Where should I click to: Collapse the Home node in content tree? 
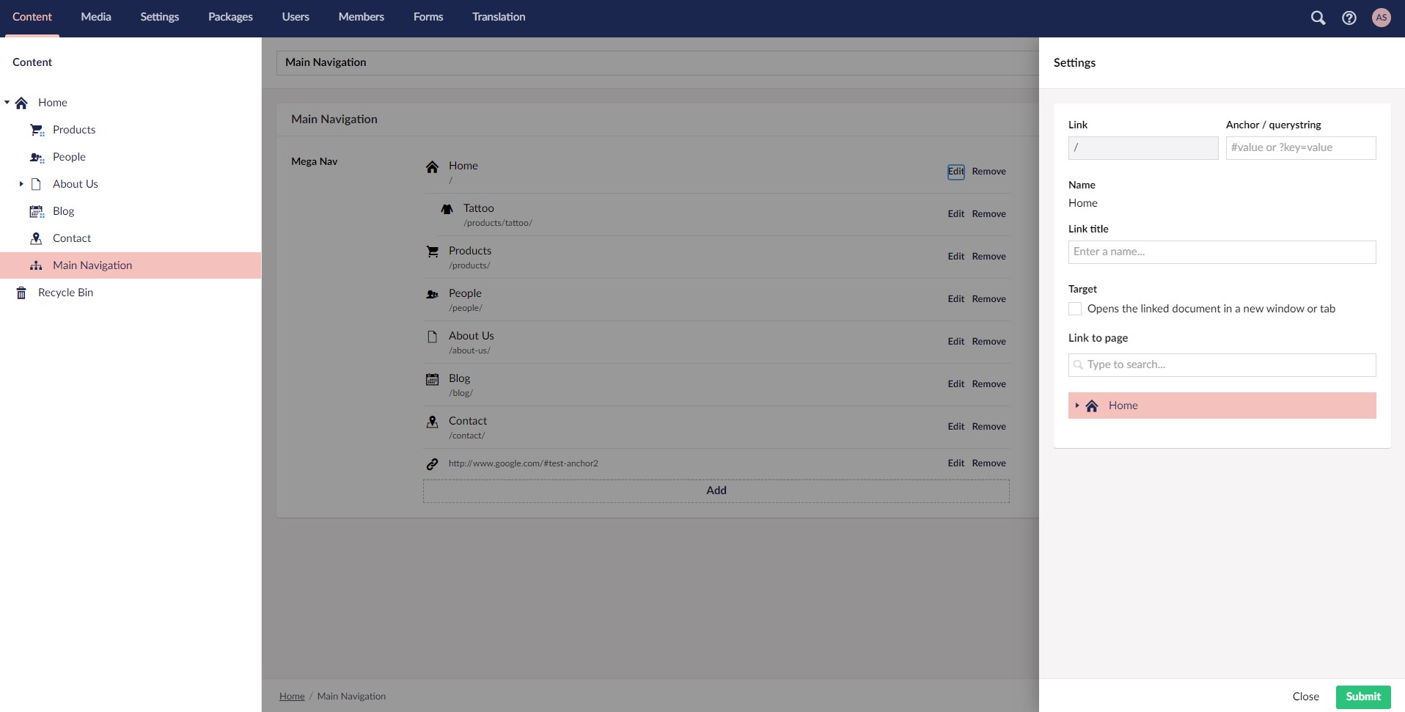(7, 103)
